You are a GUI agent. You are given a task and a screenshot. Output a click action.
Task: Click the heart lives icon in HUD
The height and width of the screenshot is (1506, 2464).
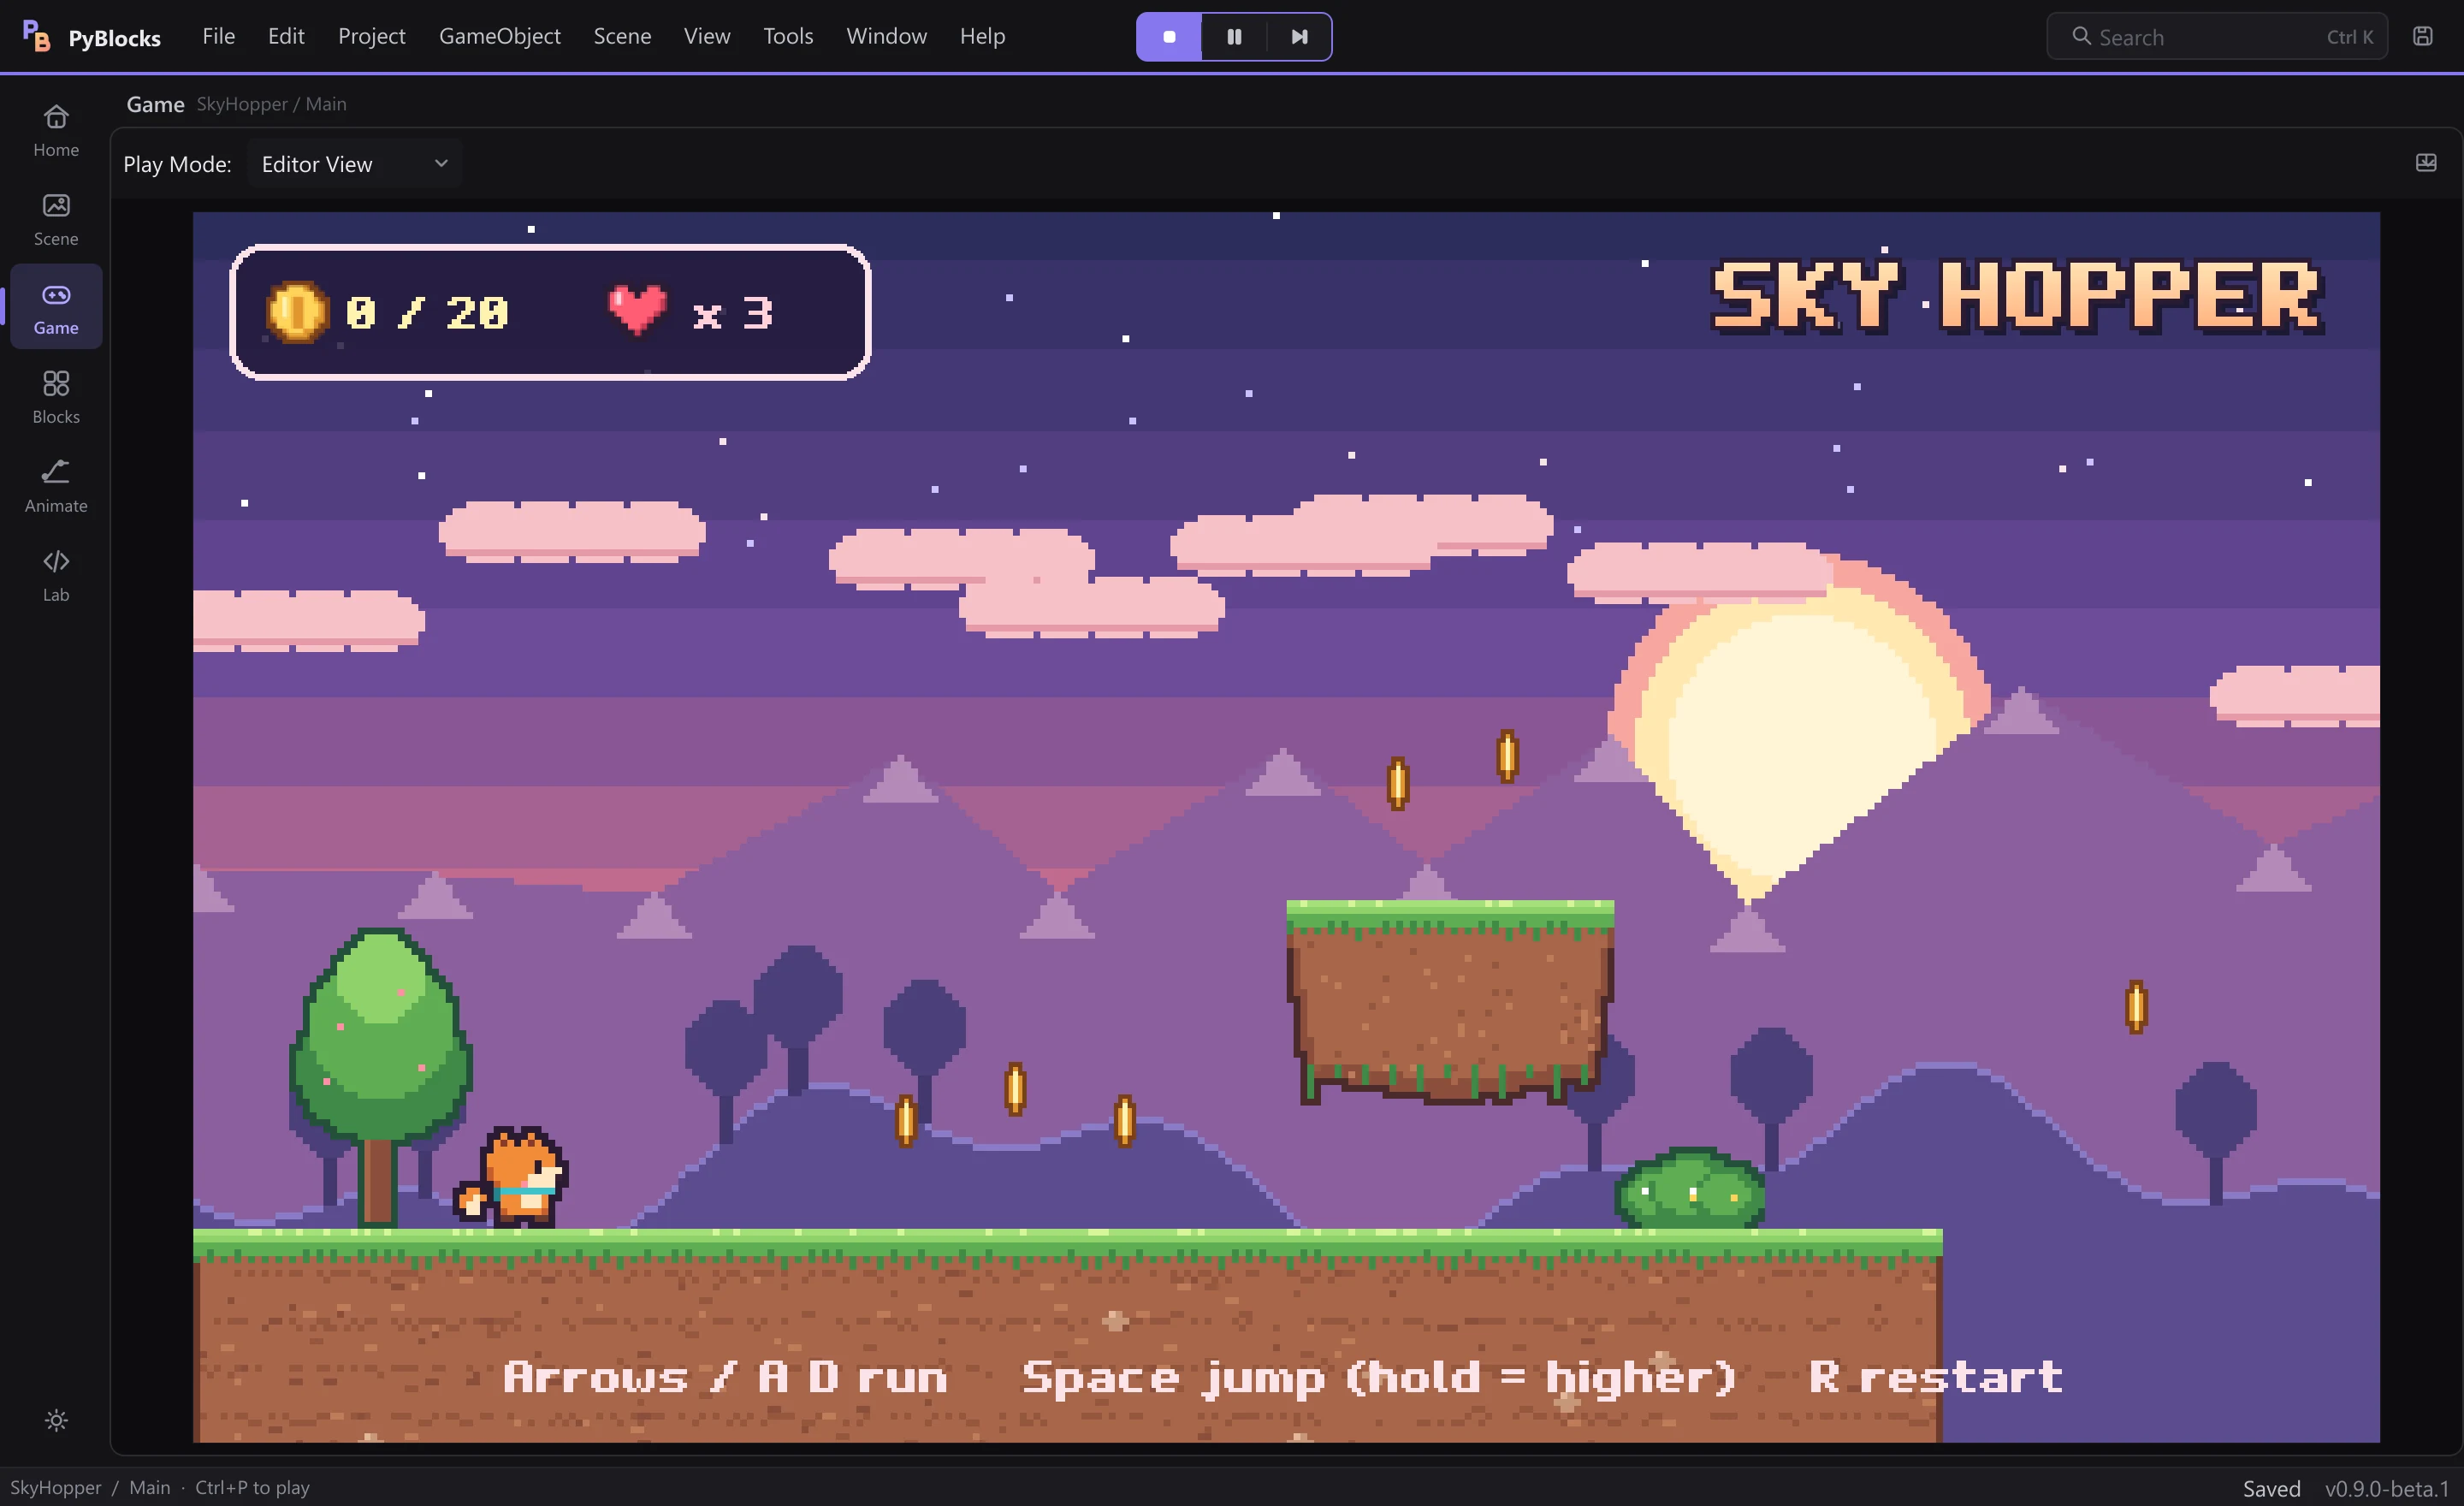click(x=637, y=309)
